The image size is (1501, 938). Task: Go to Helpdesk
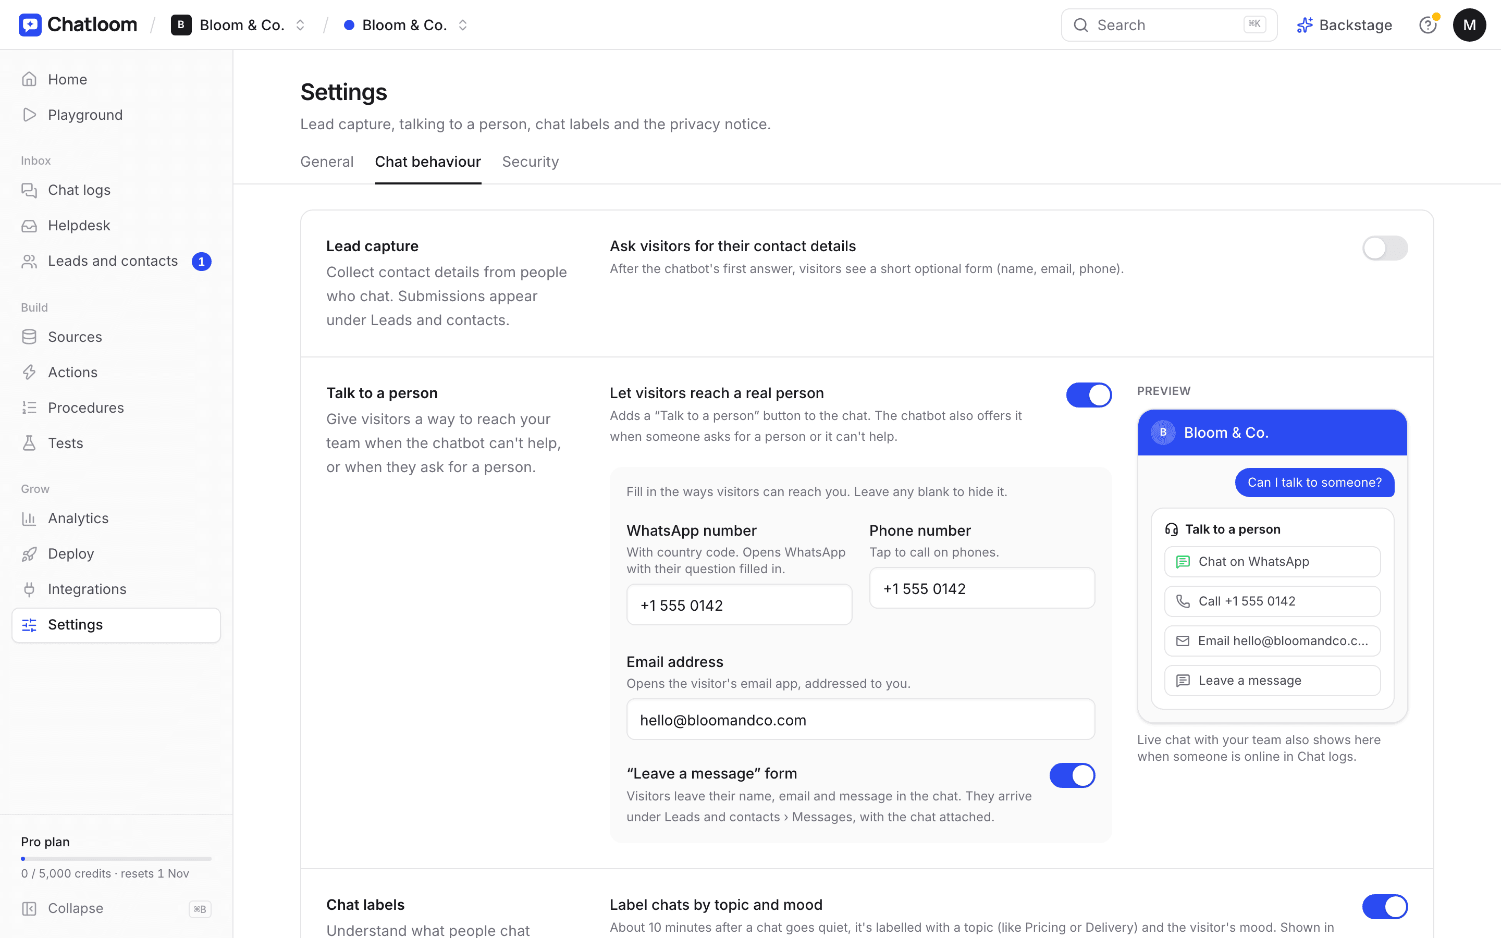(116, 225)
